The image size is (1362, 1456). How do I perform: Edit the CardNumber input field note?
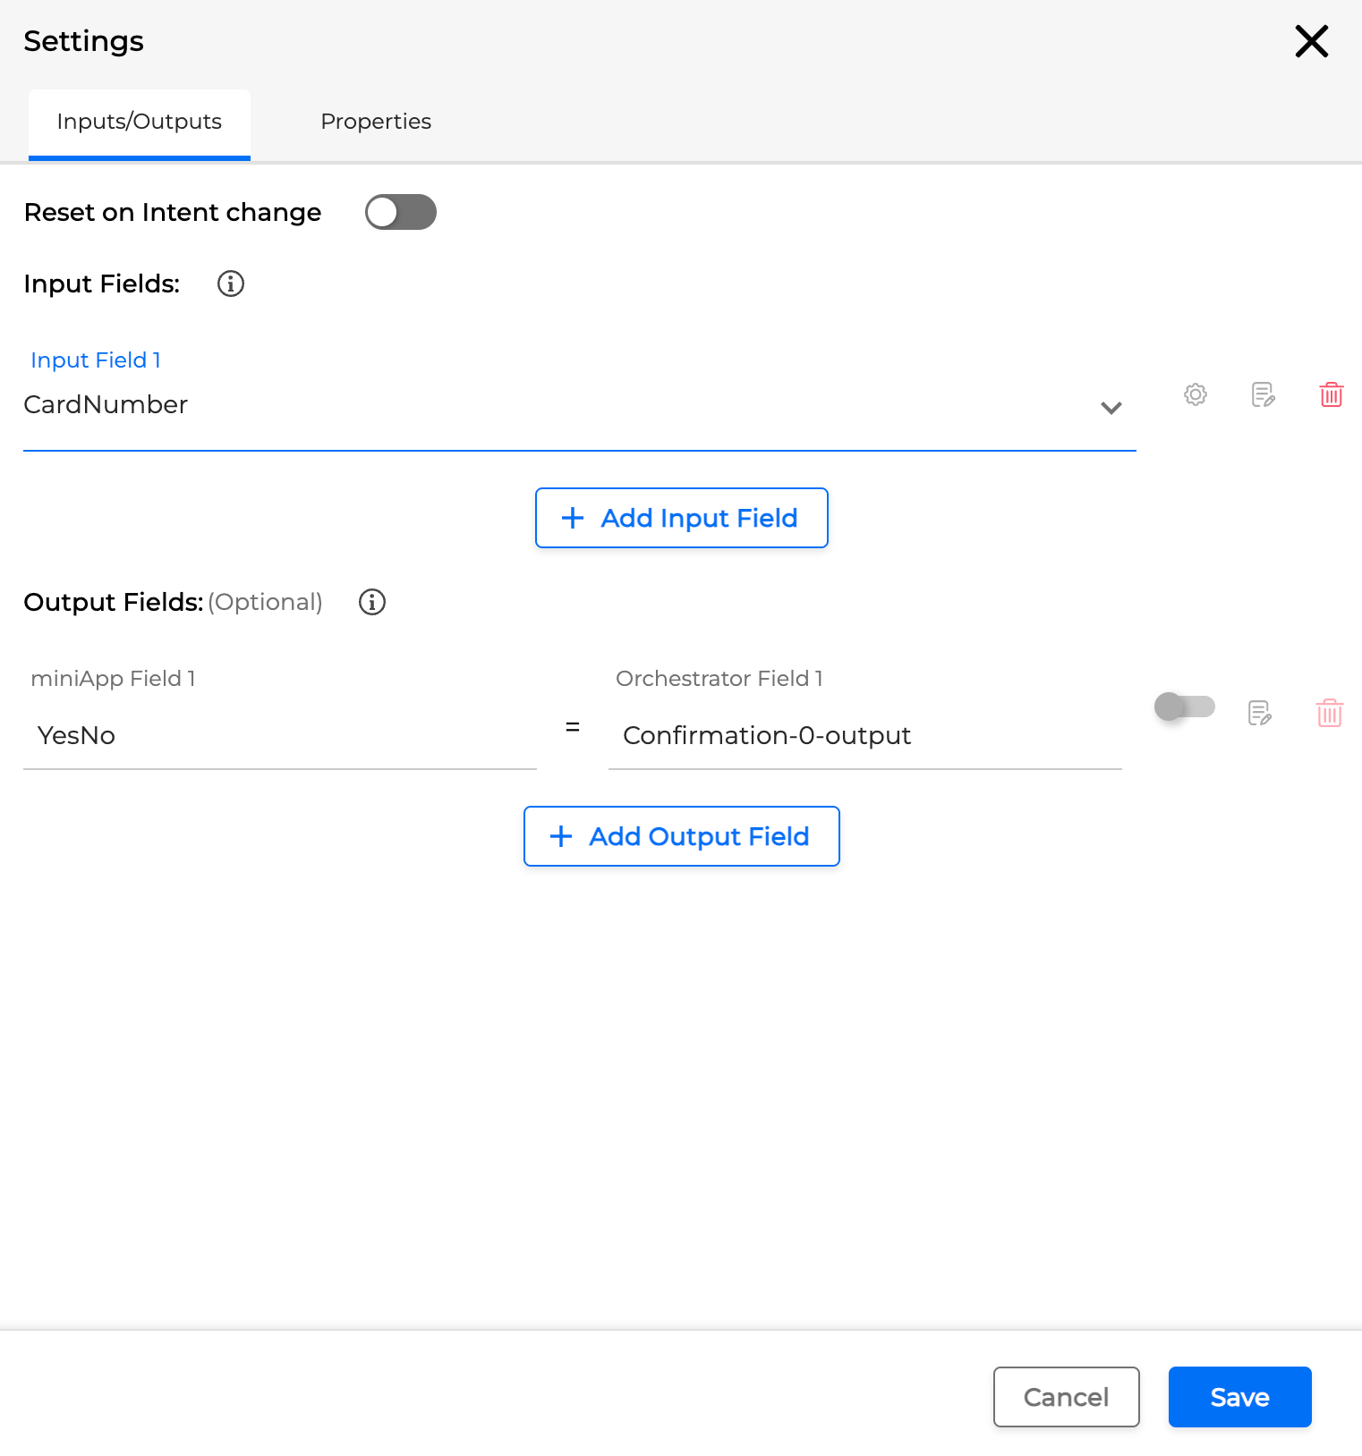(1263, 394)
